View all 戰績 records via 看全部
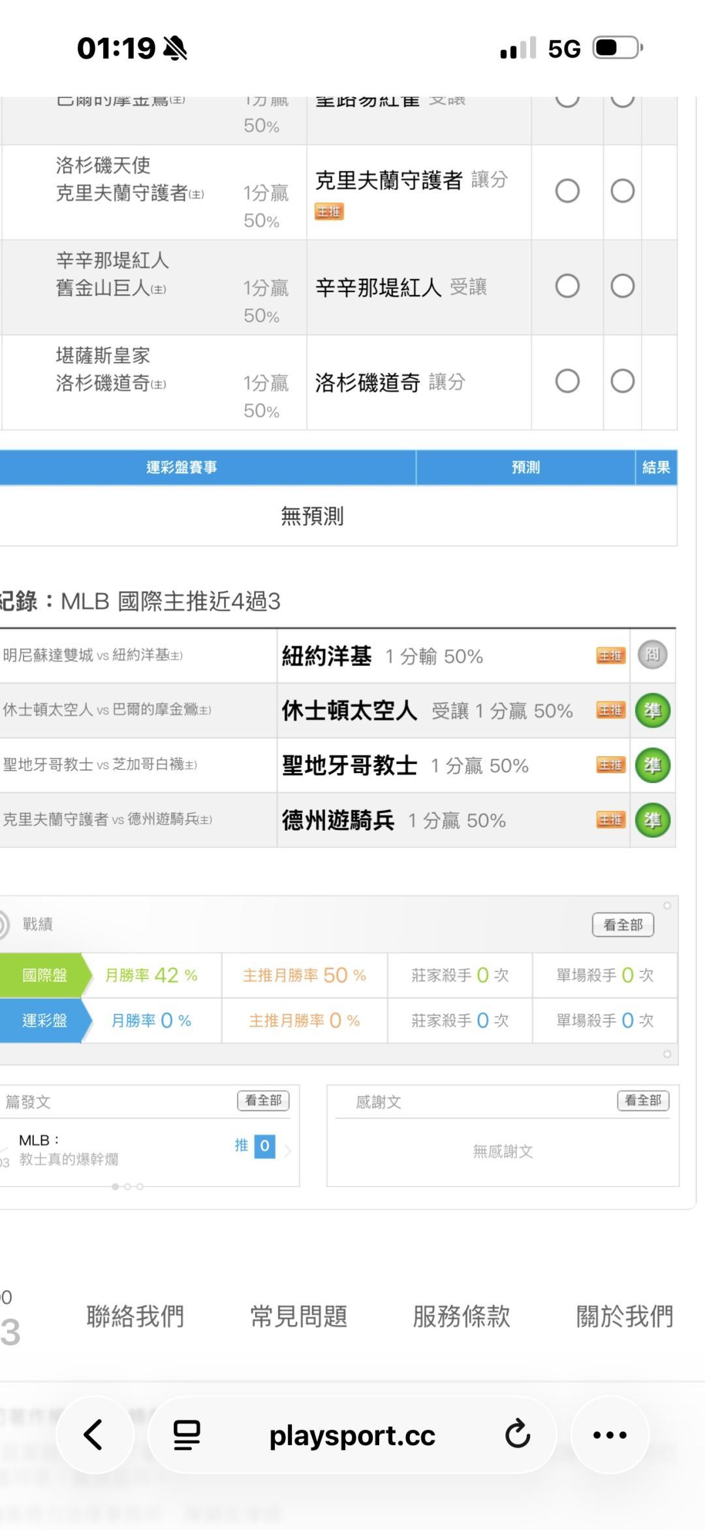 [x=623, y=925]
